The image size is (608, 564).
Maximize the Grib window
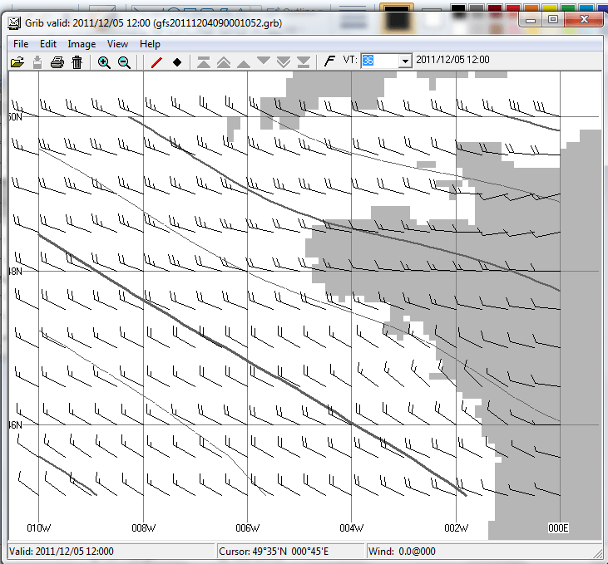[553, 19]
